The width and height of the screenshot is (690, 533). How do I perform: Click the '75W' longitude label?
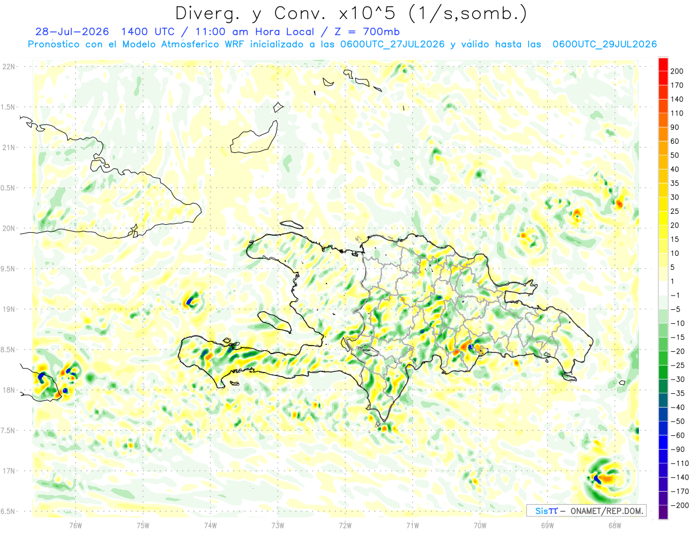click(x=143, y=524)
